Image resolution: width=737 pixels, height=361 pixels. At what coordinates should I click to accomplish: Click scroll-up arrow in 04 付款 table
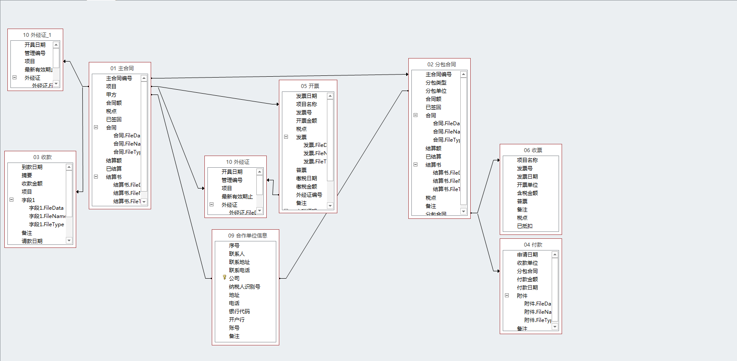555,254
